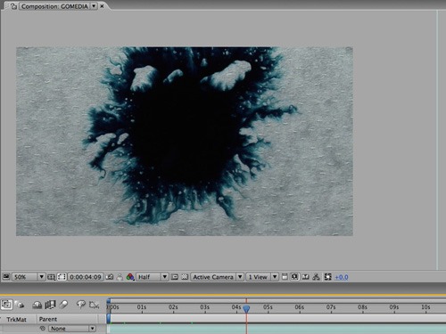Click the work area start handle
446x334 pixels.
pyautogui.click(x=109, y=319)
